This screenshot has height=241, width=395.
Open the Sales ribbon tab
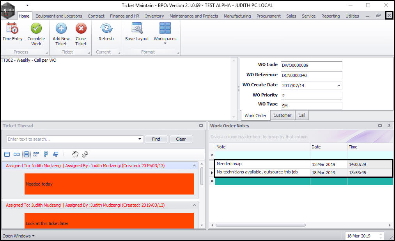point(291,16)
